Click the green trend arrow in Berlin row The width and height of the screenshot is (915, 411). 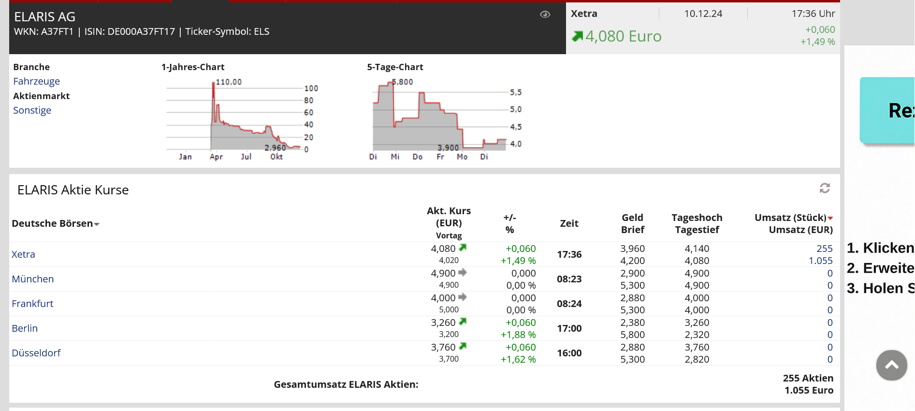pos(463,322)
